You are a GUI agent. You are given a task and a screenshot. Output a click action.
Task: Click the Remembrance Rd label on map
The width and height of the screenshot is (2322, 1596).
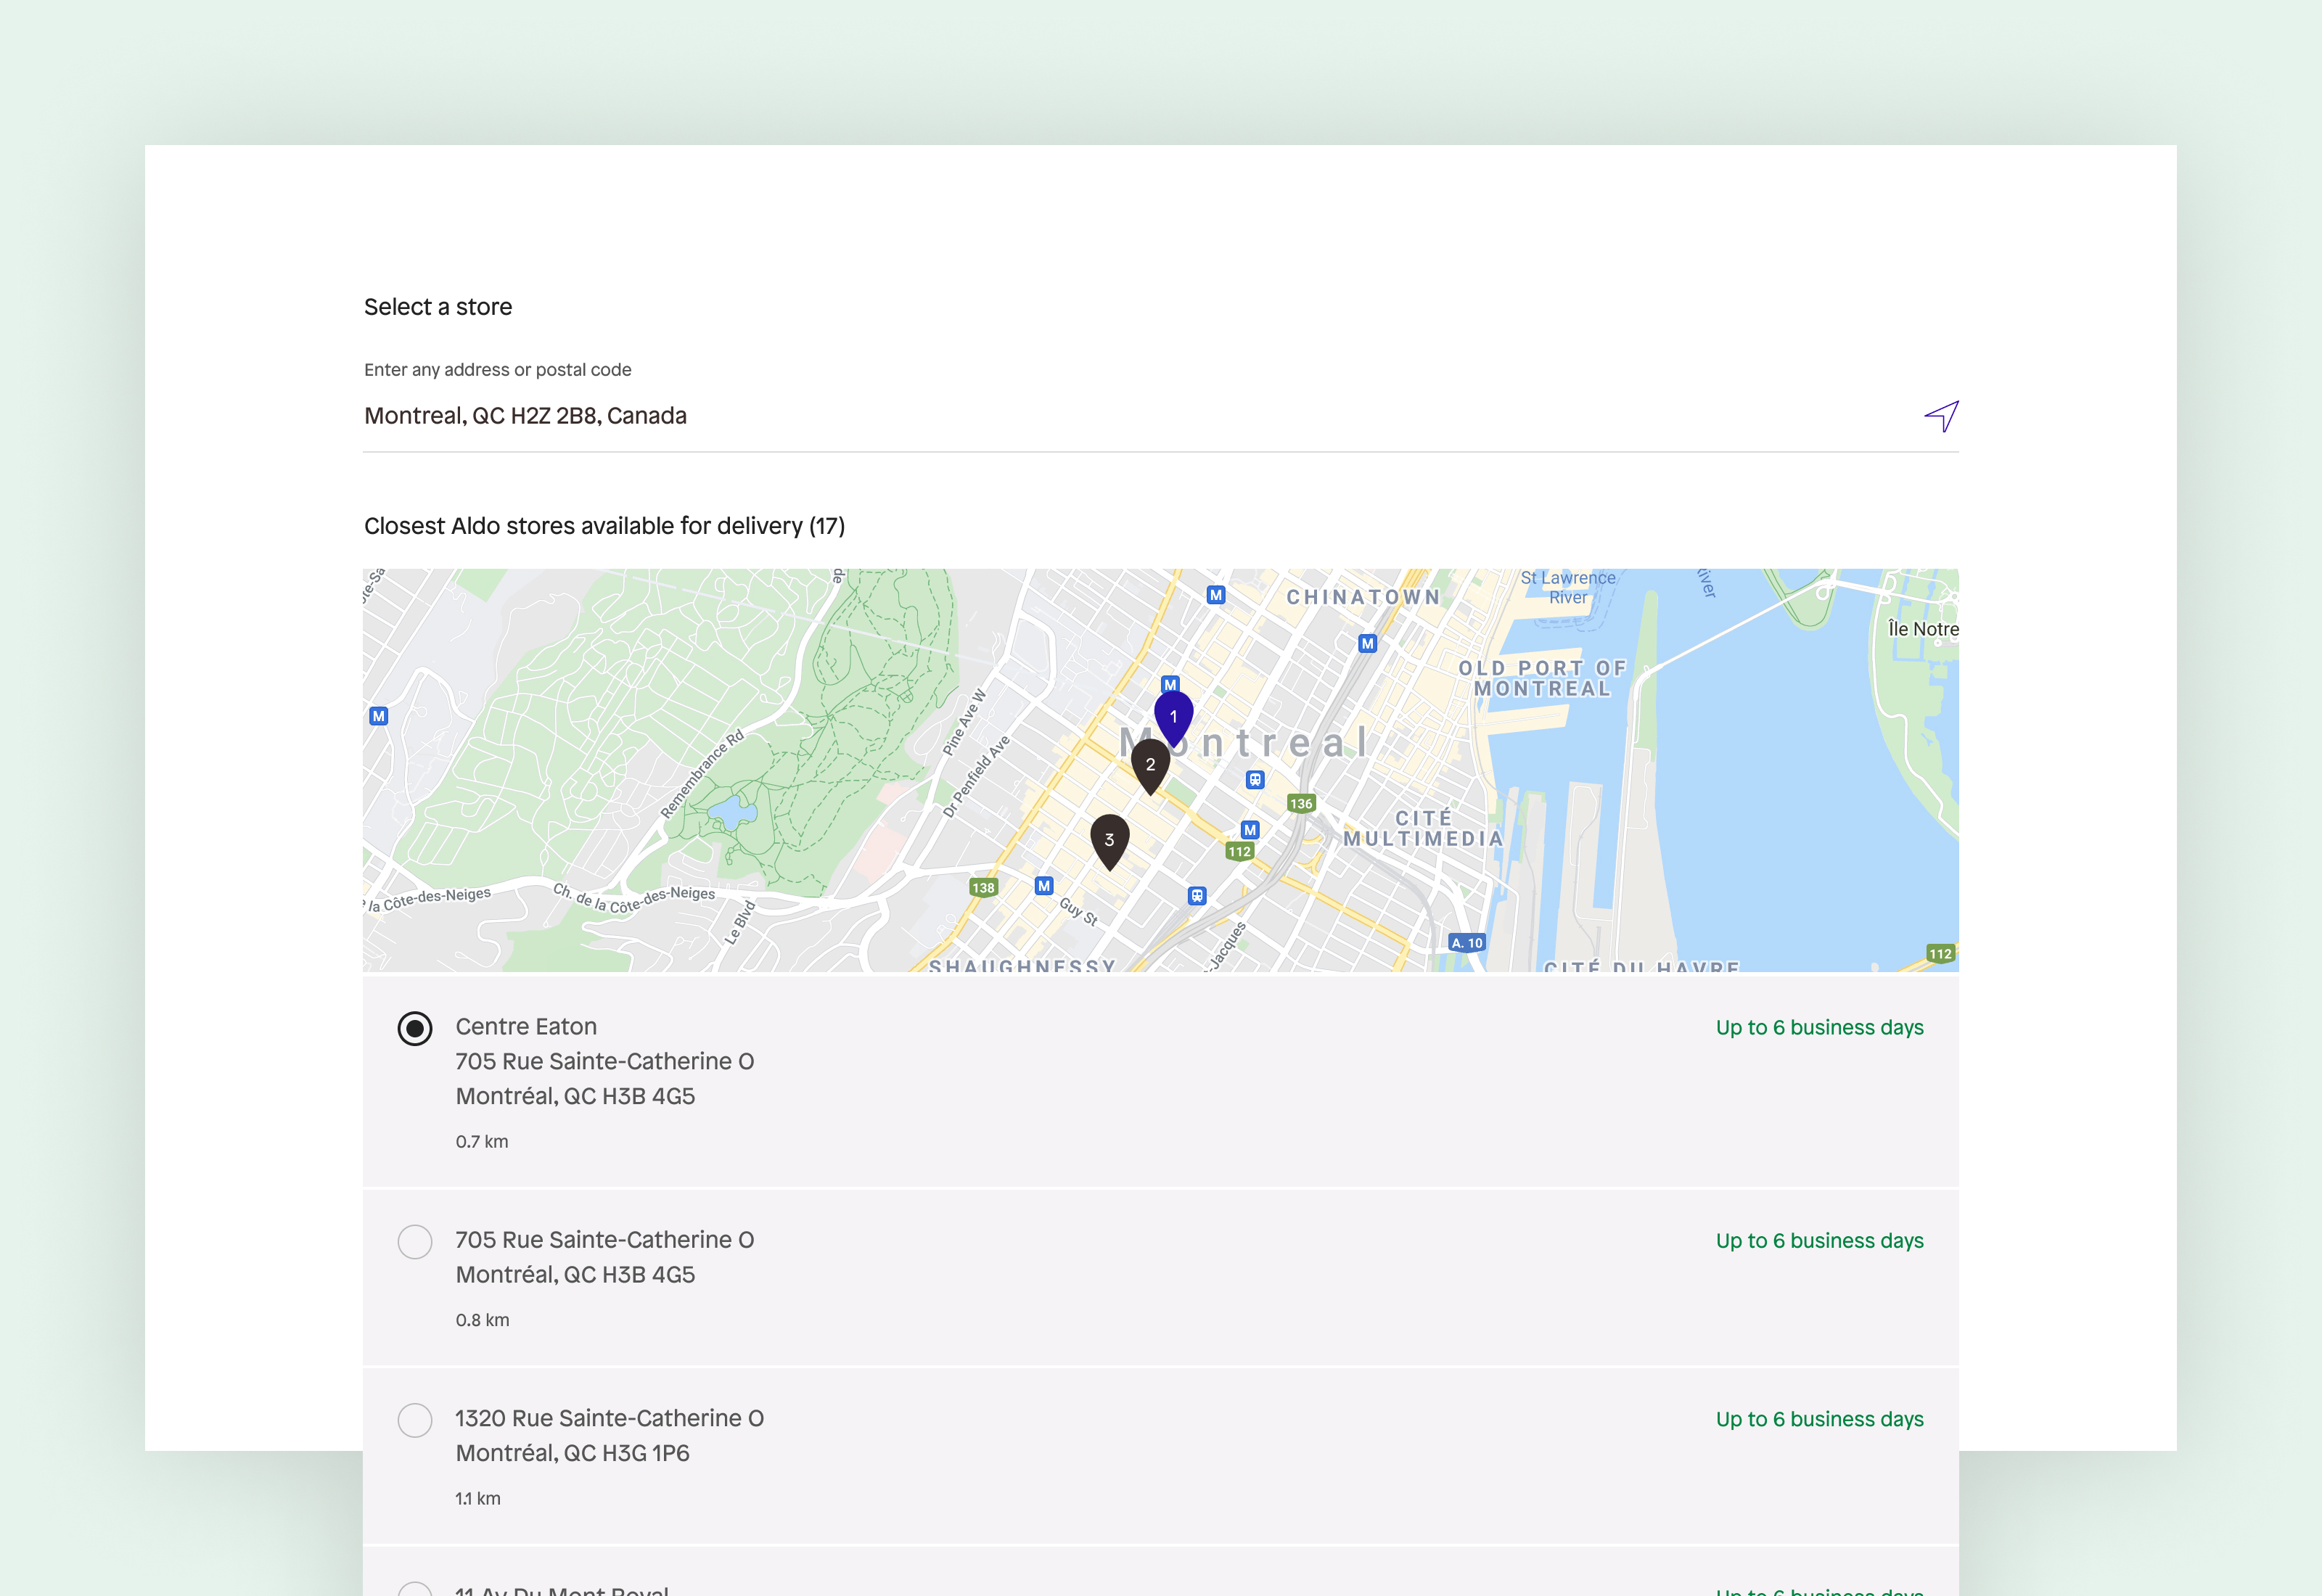coord(702,774)
